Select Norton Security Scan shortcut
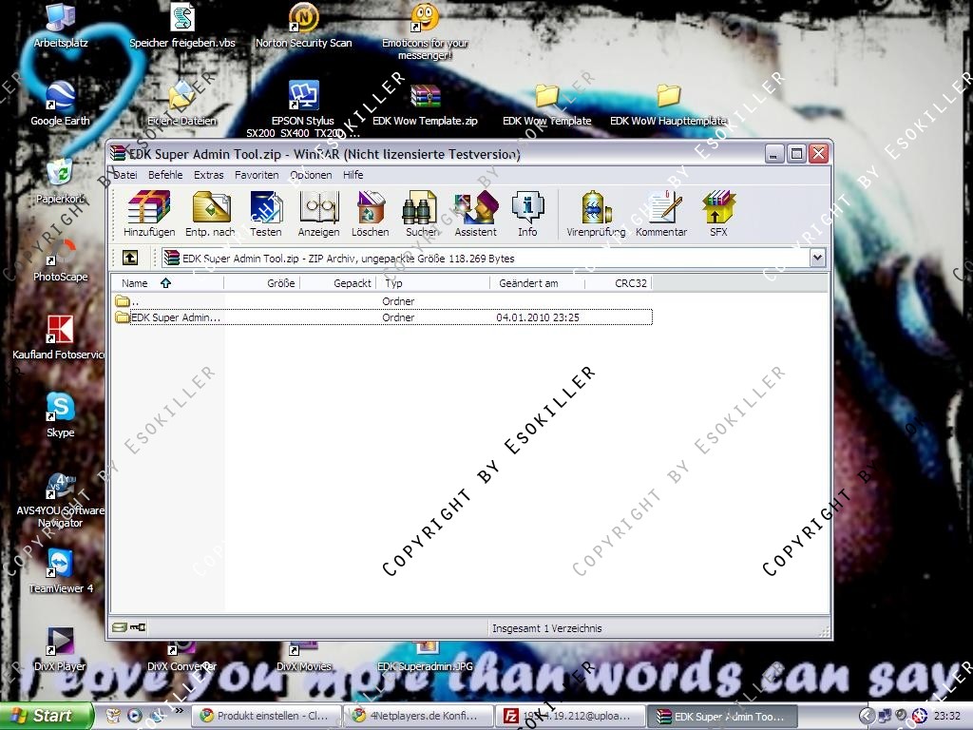The image size is (973, 730). (303, 26)
